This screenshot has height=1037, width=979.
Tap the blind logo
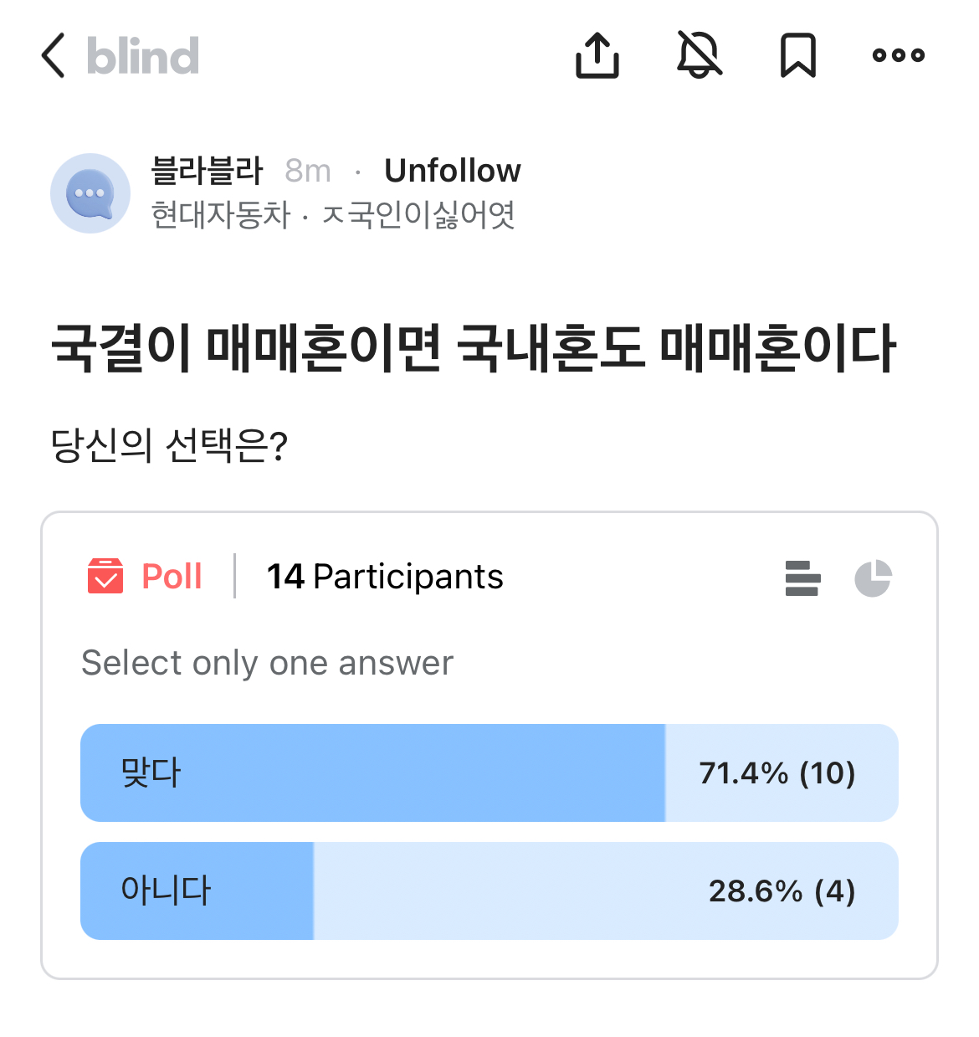(x=143, y=56)
